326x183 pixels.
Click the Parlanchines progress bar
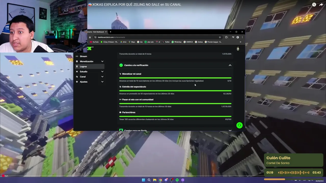click(x=175, y=116)
